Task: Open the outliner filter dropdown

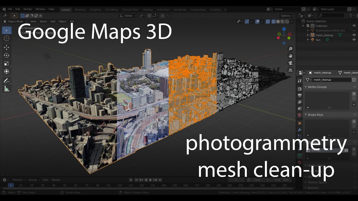Action: [352, 16]
